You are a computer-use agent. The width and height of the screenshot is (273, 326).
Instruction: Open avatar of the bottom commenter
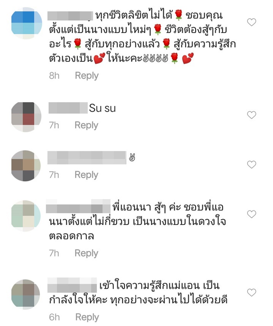point(25,294)
